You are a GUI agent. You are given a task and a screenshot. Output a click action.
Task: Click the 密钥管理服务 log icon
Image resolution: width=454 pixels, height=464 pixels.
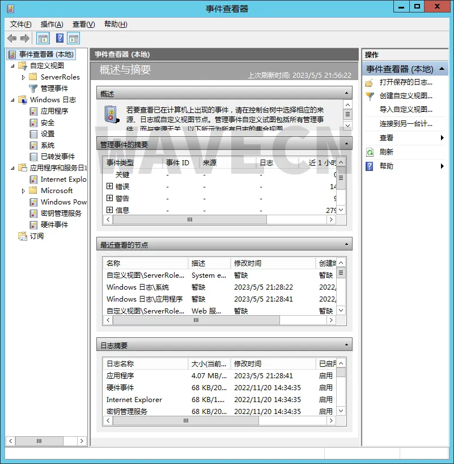pyautogui.click(x=33, y=214)
